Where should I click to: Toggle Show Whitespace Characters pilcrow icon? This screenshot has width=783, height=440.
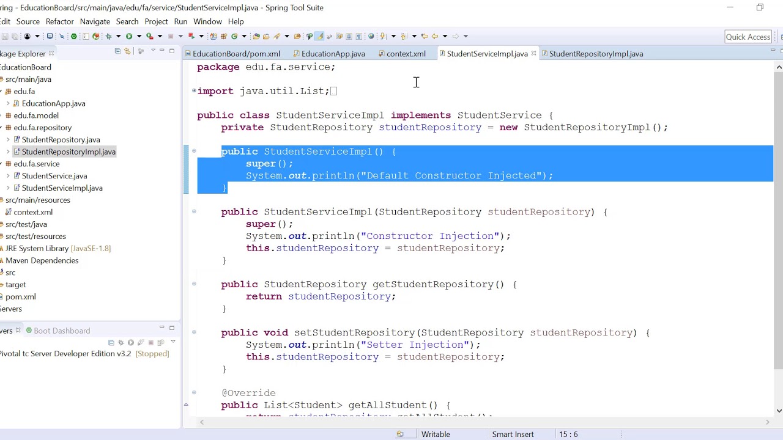tap(358, 36)
